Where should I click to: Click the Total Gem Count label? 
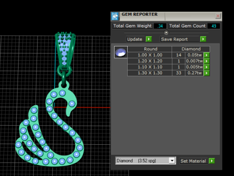tap(187, 26)
